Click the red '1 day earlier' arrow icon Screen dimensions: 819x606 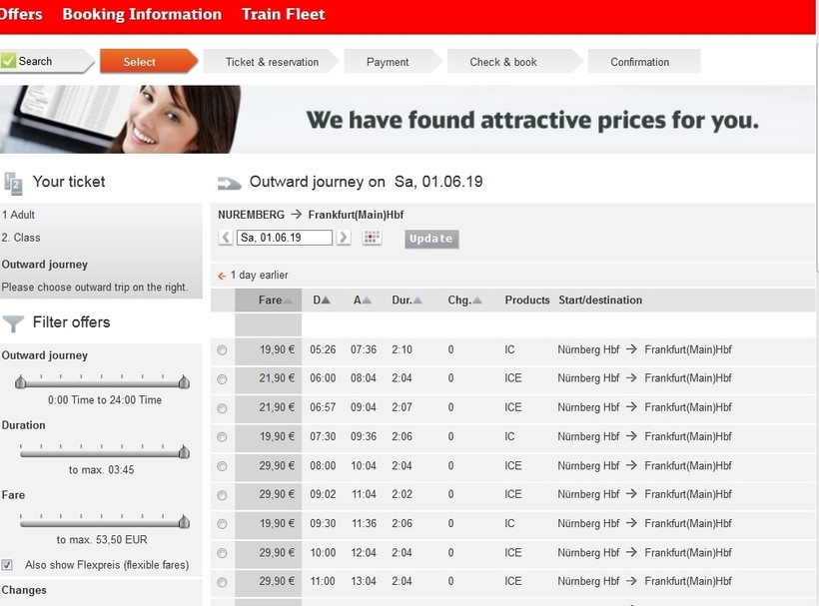pyautogui.click(x=222, y=276)
